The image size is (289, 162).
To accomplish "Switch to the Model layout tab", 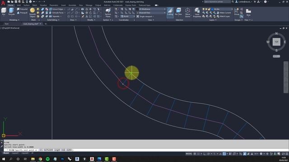I will (x=6, y=153).
